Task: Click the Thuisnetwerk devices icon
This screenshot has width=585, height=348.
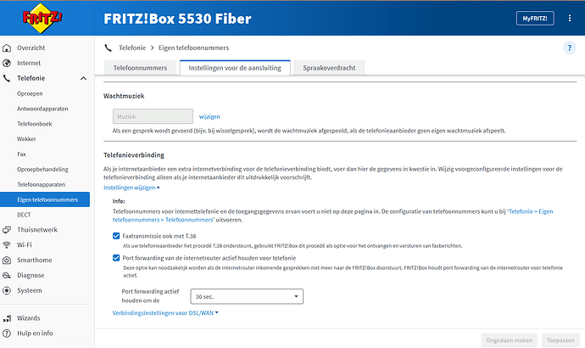Action: (7, 230)
